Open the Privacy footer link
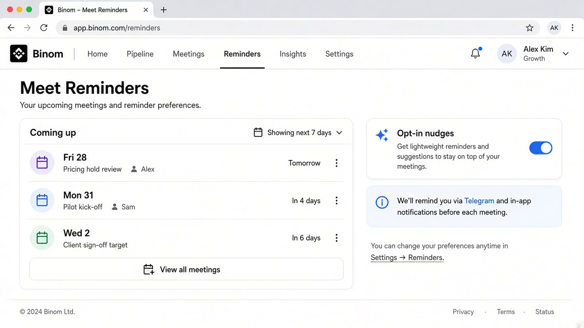Screen dimensions: 584x328 click(x=463, y=312)
